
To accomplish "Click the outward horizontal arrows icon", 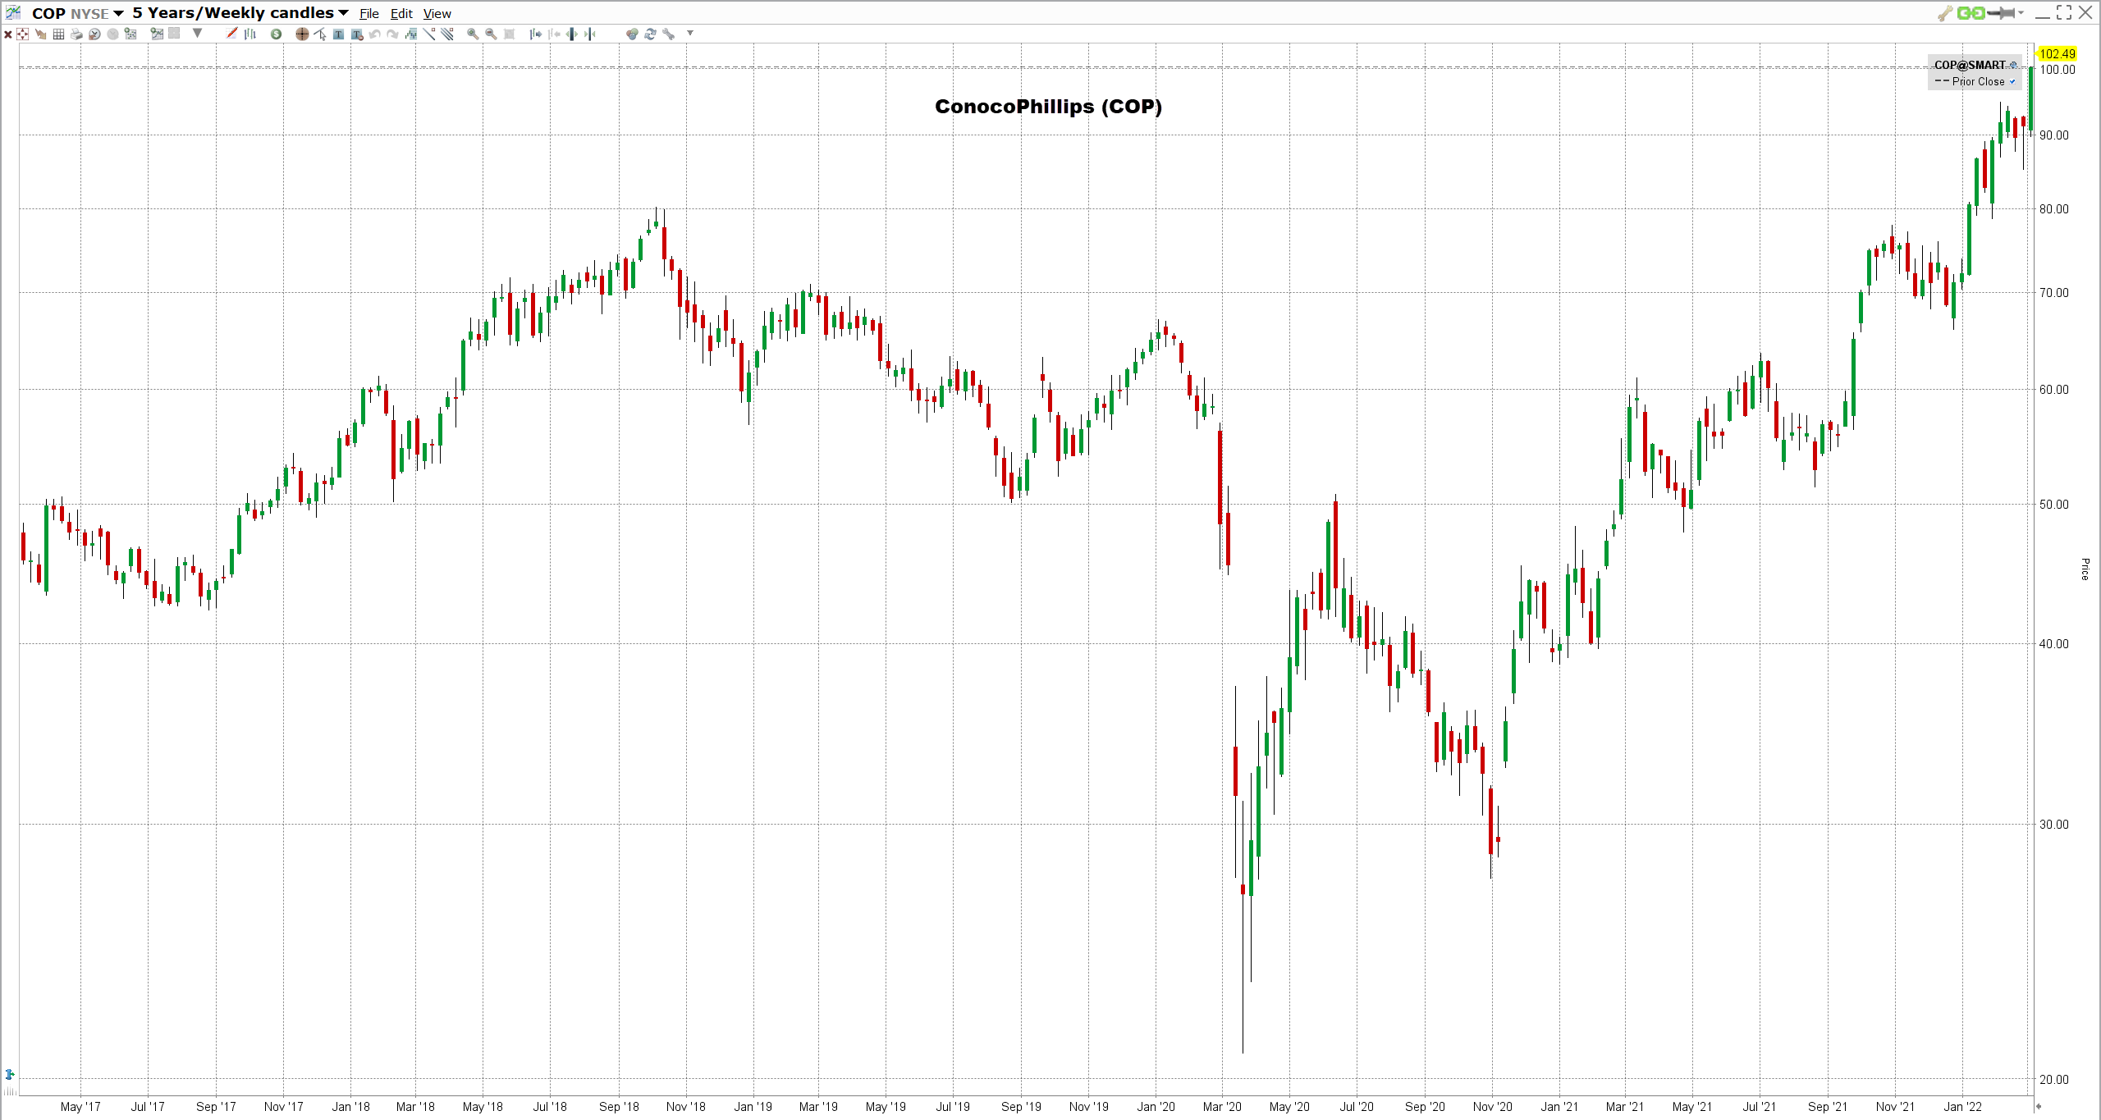I will click(572, 34).
